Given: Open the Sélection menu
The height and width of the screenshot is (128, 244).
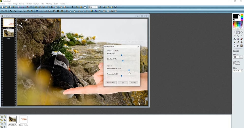Looking at the screenshot, I should click(x=29, y=4).
